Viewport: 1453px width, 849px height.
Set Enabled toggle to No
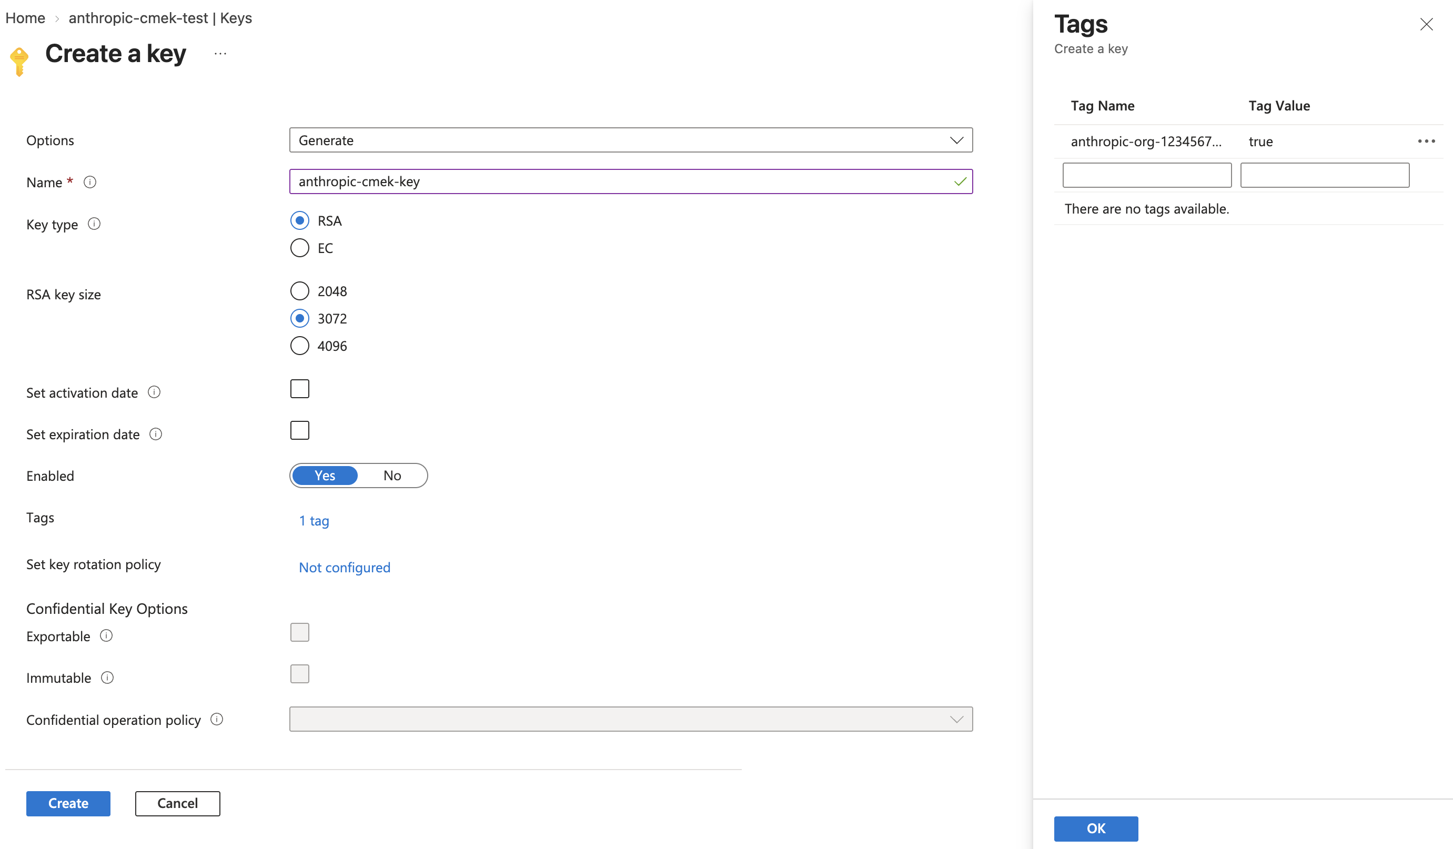tap(392, 476)
